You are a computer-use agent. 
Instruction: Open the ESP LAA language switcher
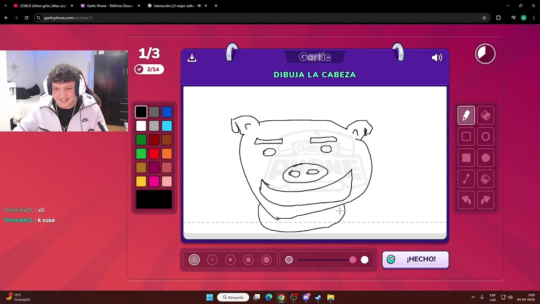493,297
